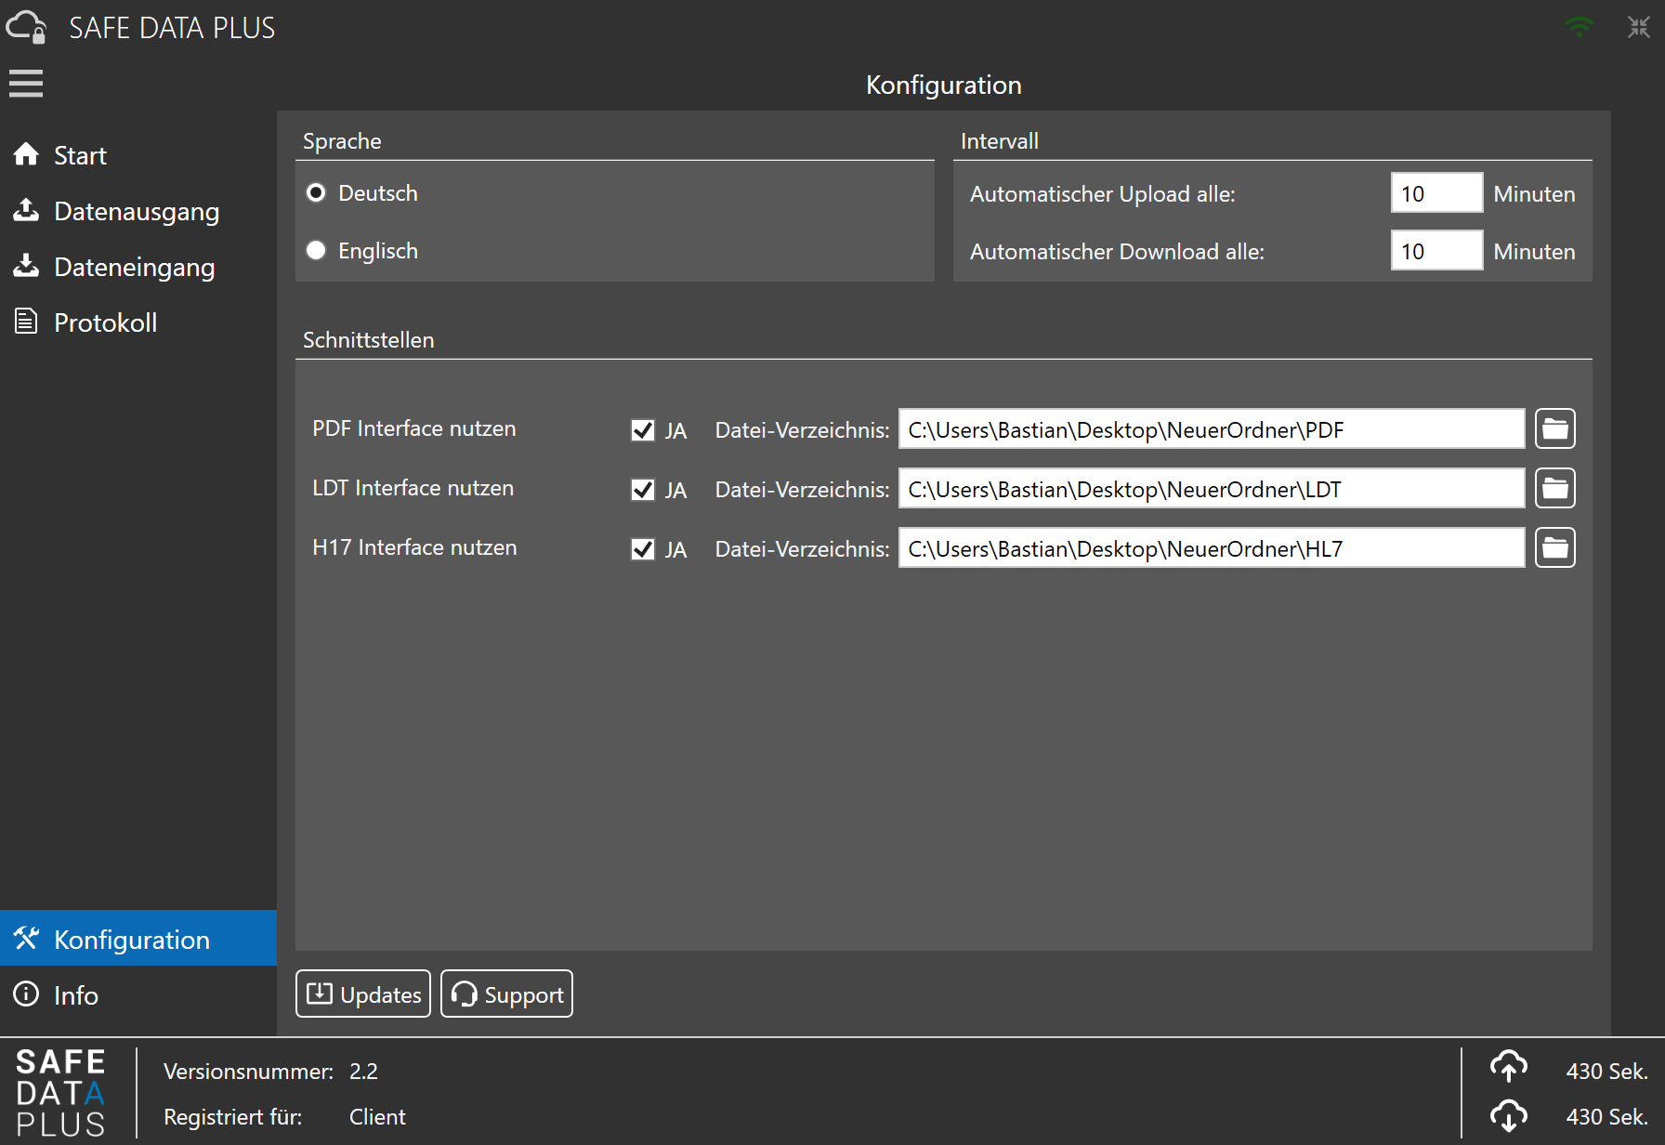Viewport: 1665px width, 1145px height.
Task: Click 'LDT Interface nutzen' label
Action: click(x=413, y=488)
